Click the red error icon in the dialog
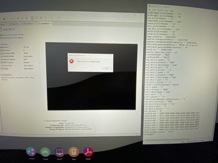218x163 pixels. point(72,61)
